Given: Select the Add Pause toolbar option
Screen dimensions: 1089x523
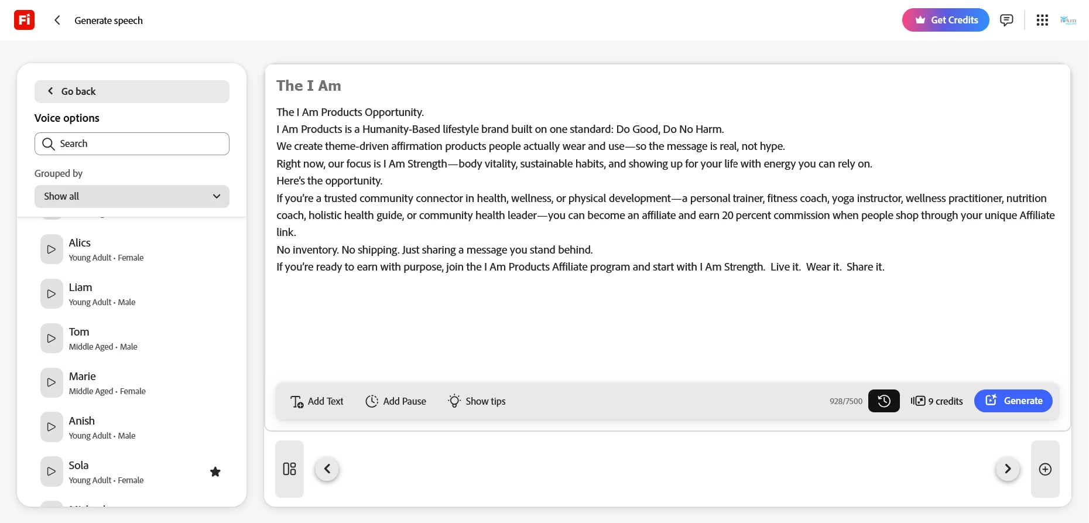Looking at the screenshot, I should coord(396,401).
